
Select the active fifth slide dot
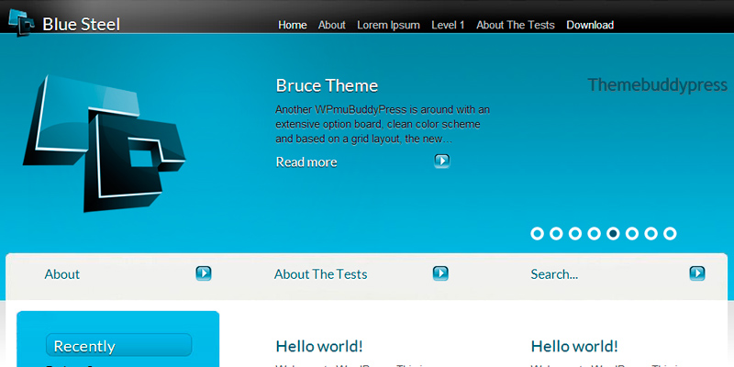click(613, 233)
